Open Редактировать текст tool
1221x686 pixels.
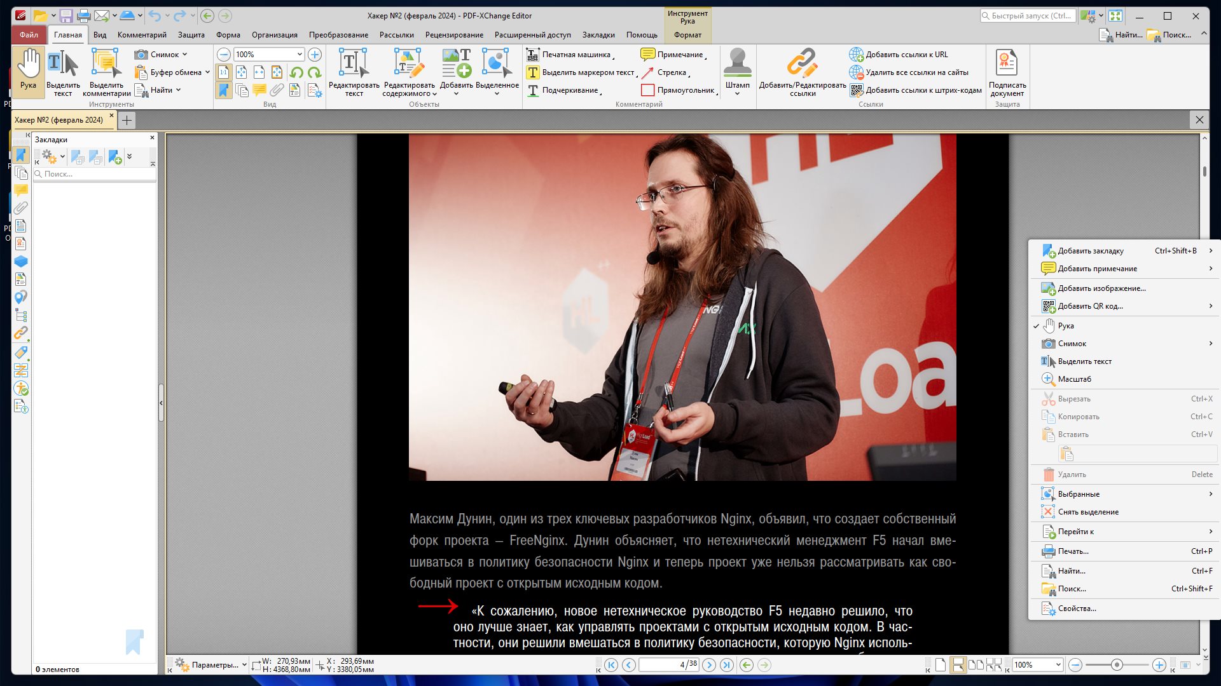tap(354, 72)
